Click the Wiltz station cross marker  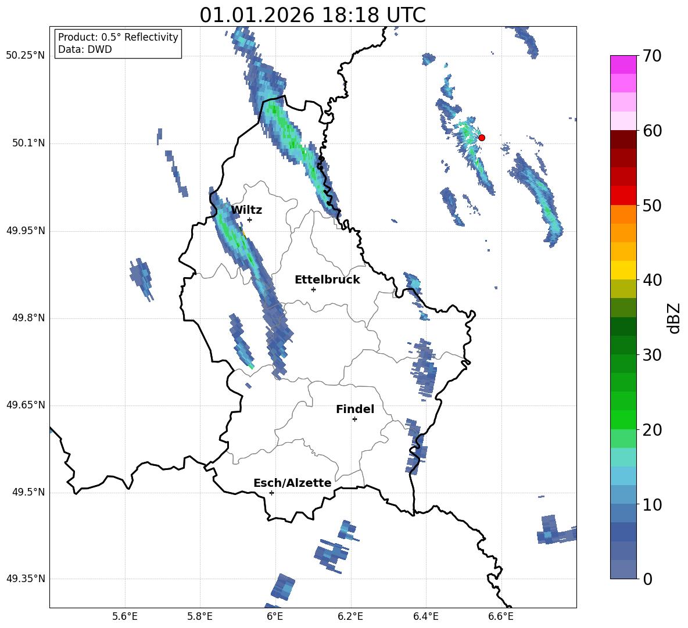249,220
